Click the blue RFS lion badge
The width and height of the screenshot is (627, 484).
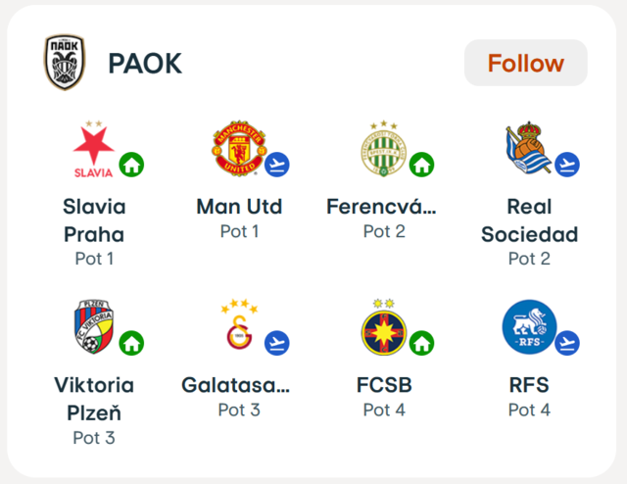click(x=529, y=326)
